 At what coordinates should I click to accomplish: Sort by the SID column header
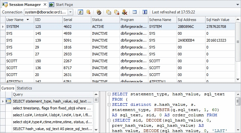[x=48, y=20]
